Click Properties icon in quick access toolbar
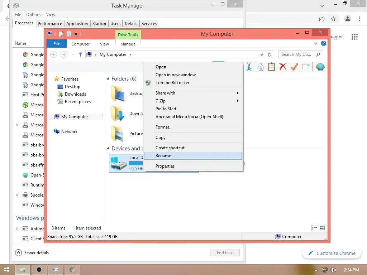Screen dimensions: 367x275 click(x=61, y=34)
